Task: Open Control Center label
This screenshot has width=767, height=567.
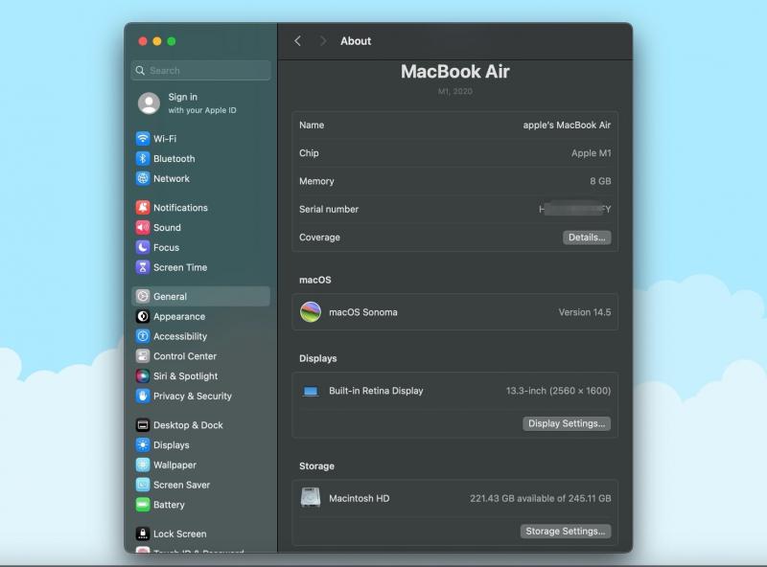Action: pos(185,356)
